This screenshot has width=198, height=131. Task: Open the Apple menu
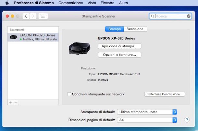[x=7, y=3]
